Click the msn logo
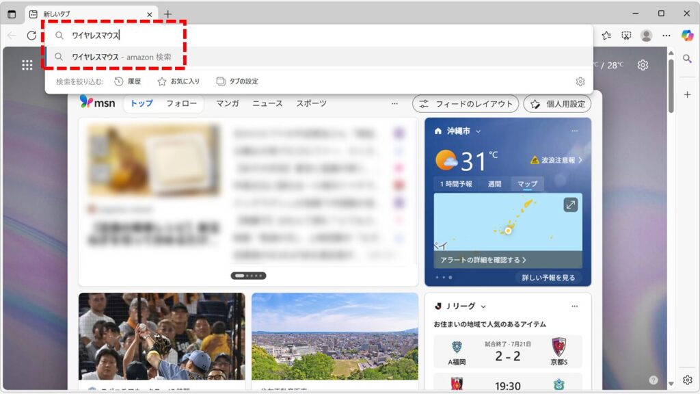The height and width of the screenshot is (394, 700). click(x=97, y=103)
